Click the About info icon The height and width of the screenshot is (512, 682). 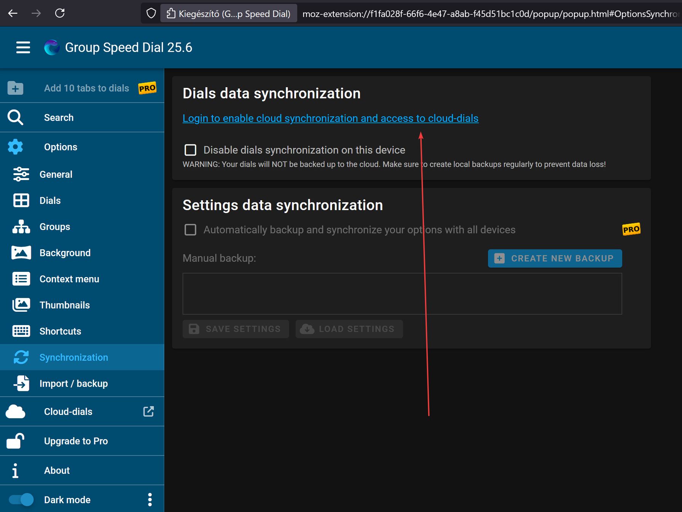(x=15, y=471)
